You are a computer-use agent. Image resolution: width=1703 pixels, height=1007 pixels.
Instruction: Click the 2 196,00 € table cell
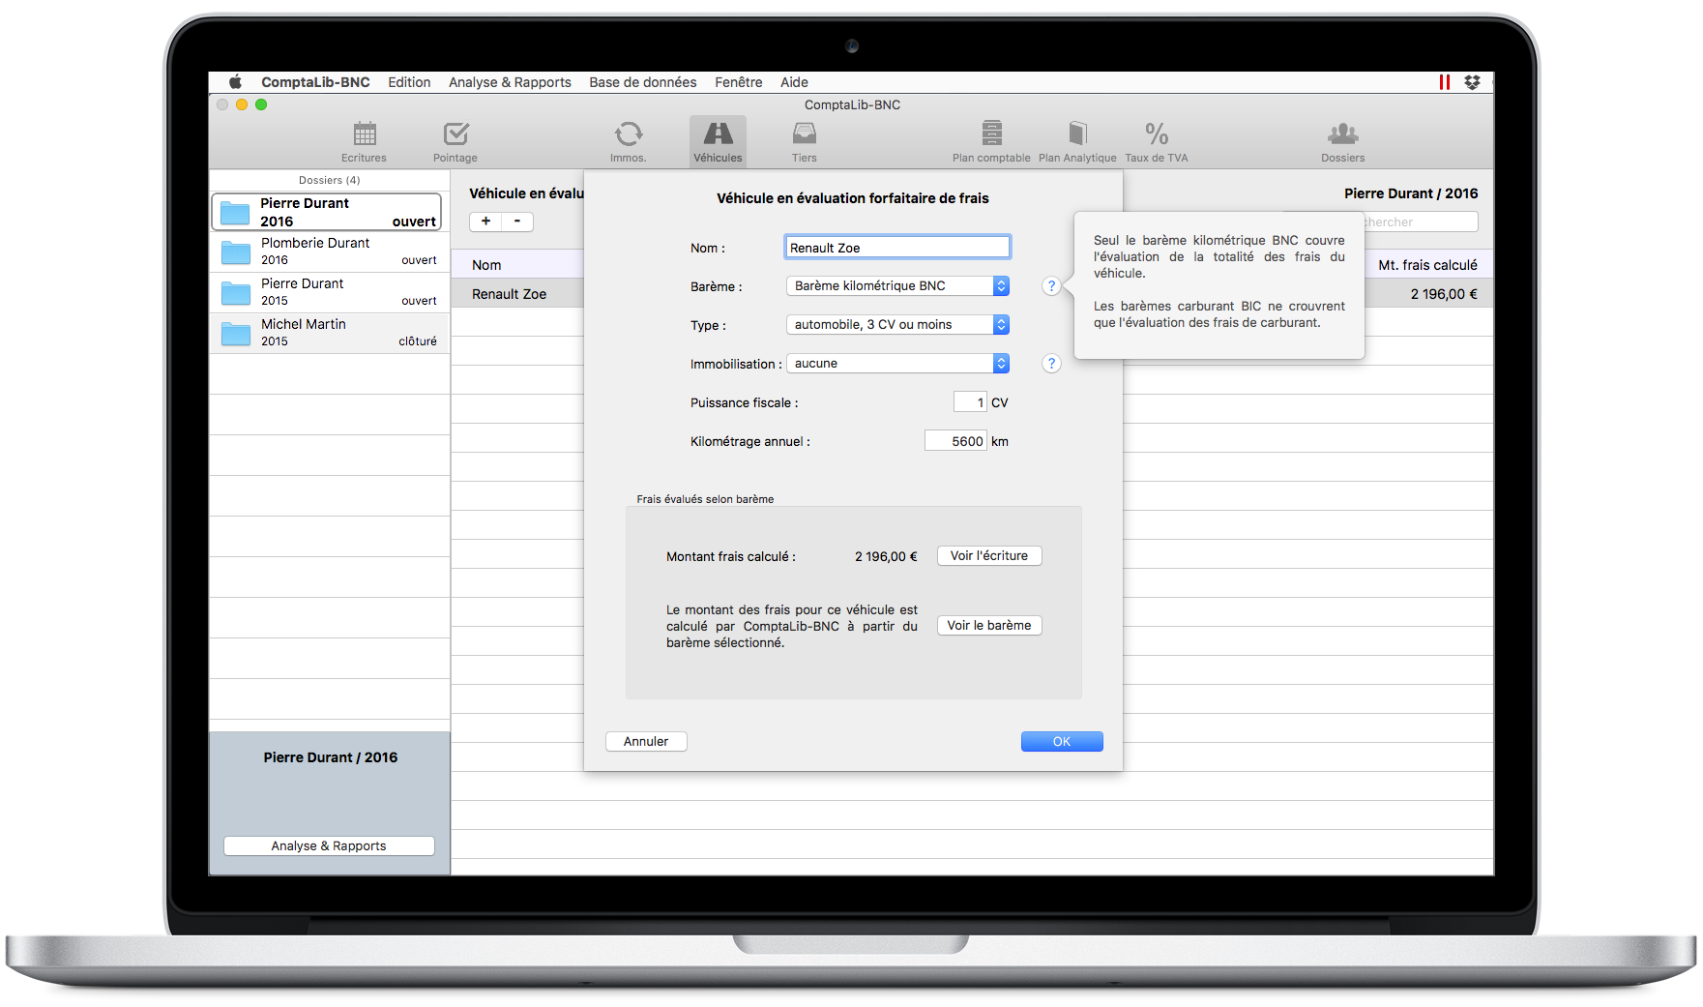[1443, 294]
